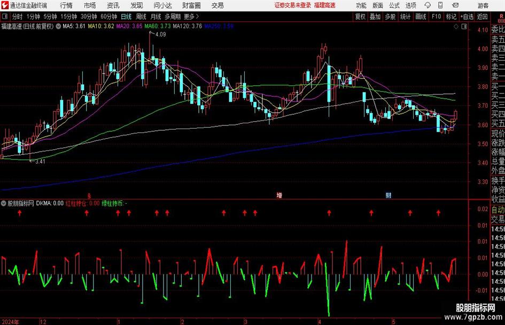Open the 版面 menu

[377, 5]
